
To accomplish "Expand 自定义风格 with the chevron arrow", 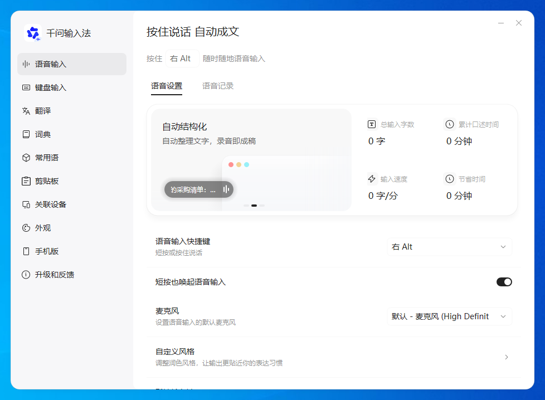I will (x=507, y=357).
